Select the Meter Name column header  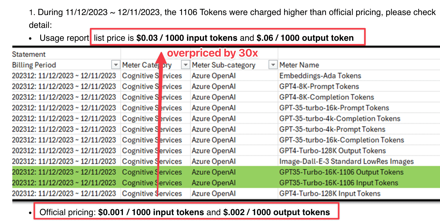pos(299,65)
